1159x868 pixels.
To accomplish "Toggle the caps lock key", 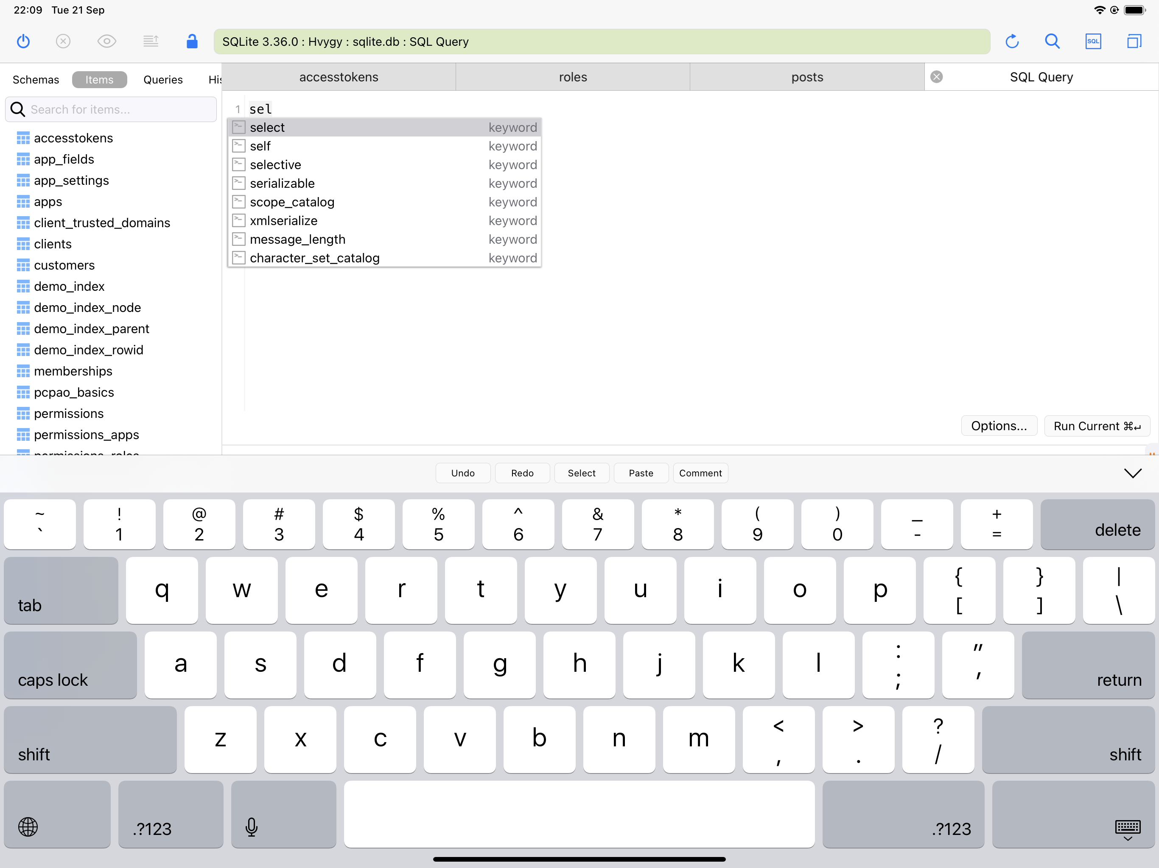I will tap(70, 665).
